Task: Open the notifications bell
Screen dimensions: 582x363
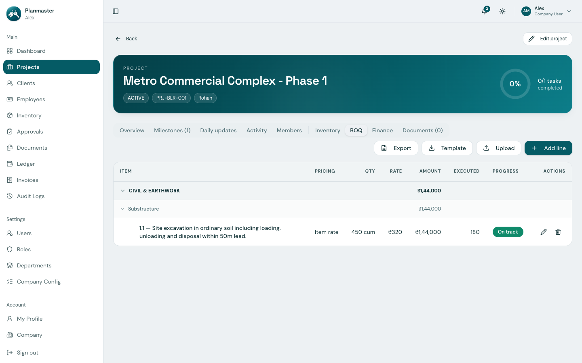Action: 485,11
